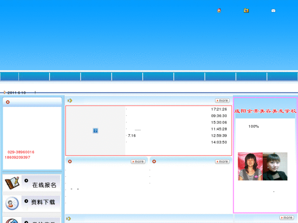The image size is (298, 223).
Task: Click the bullet arrow icon beside 资料下载
Action: 26,201
